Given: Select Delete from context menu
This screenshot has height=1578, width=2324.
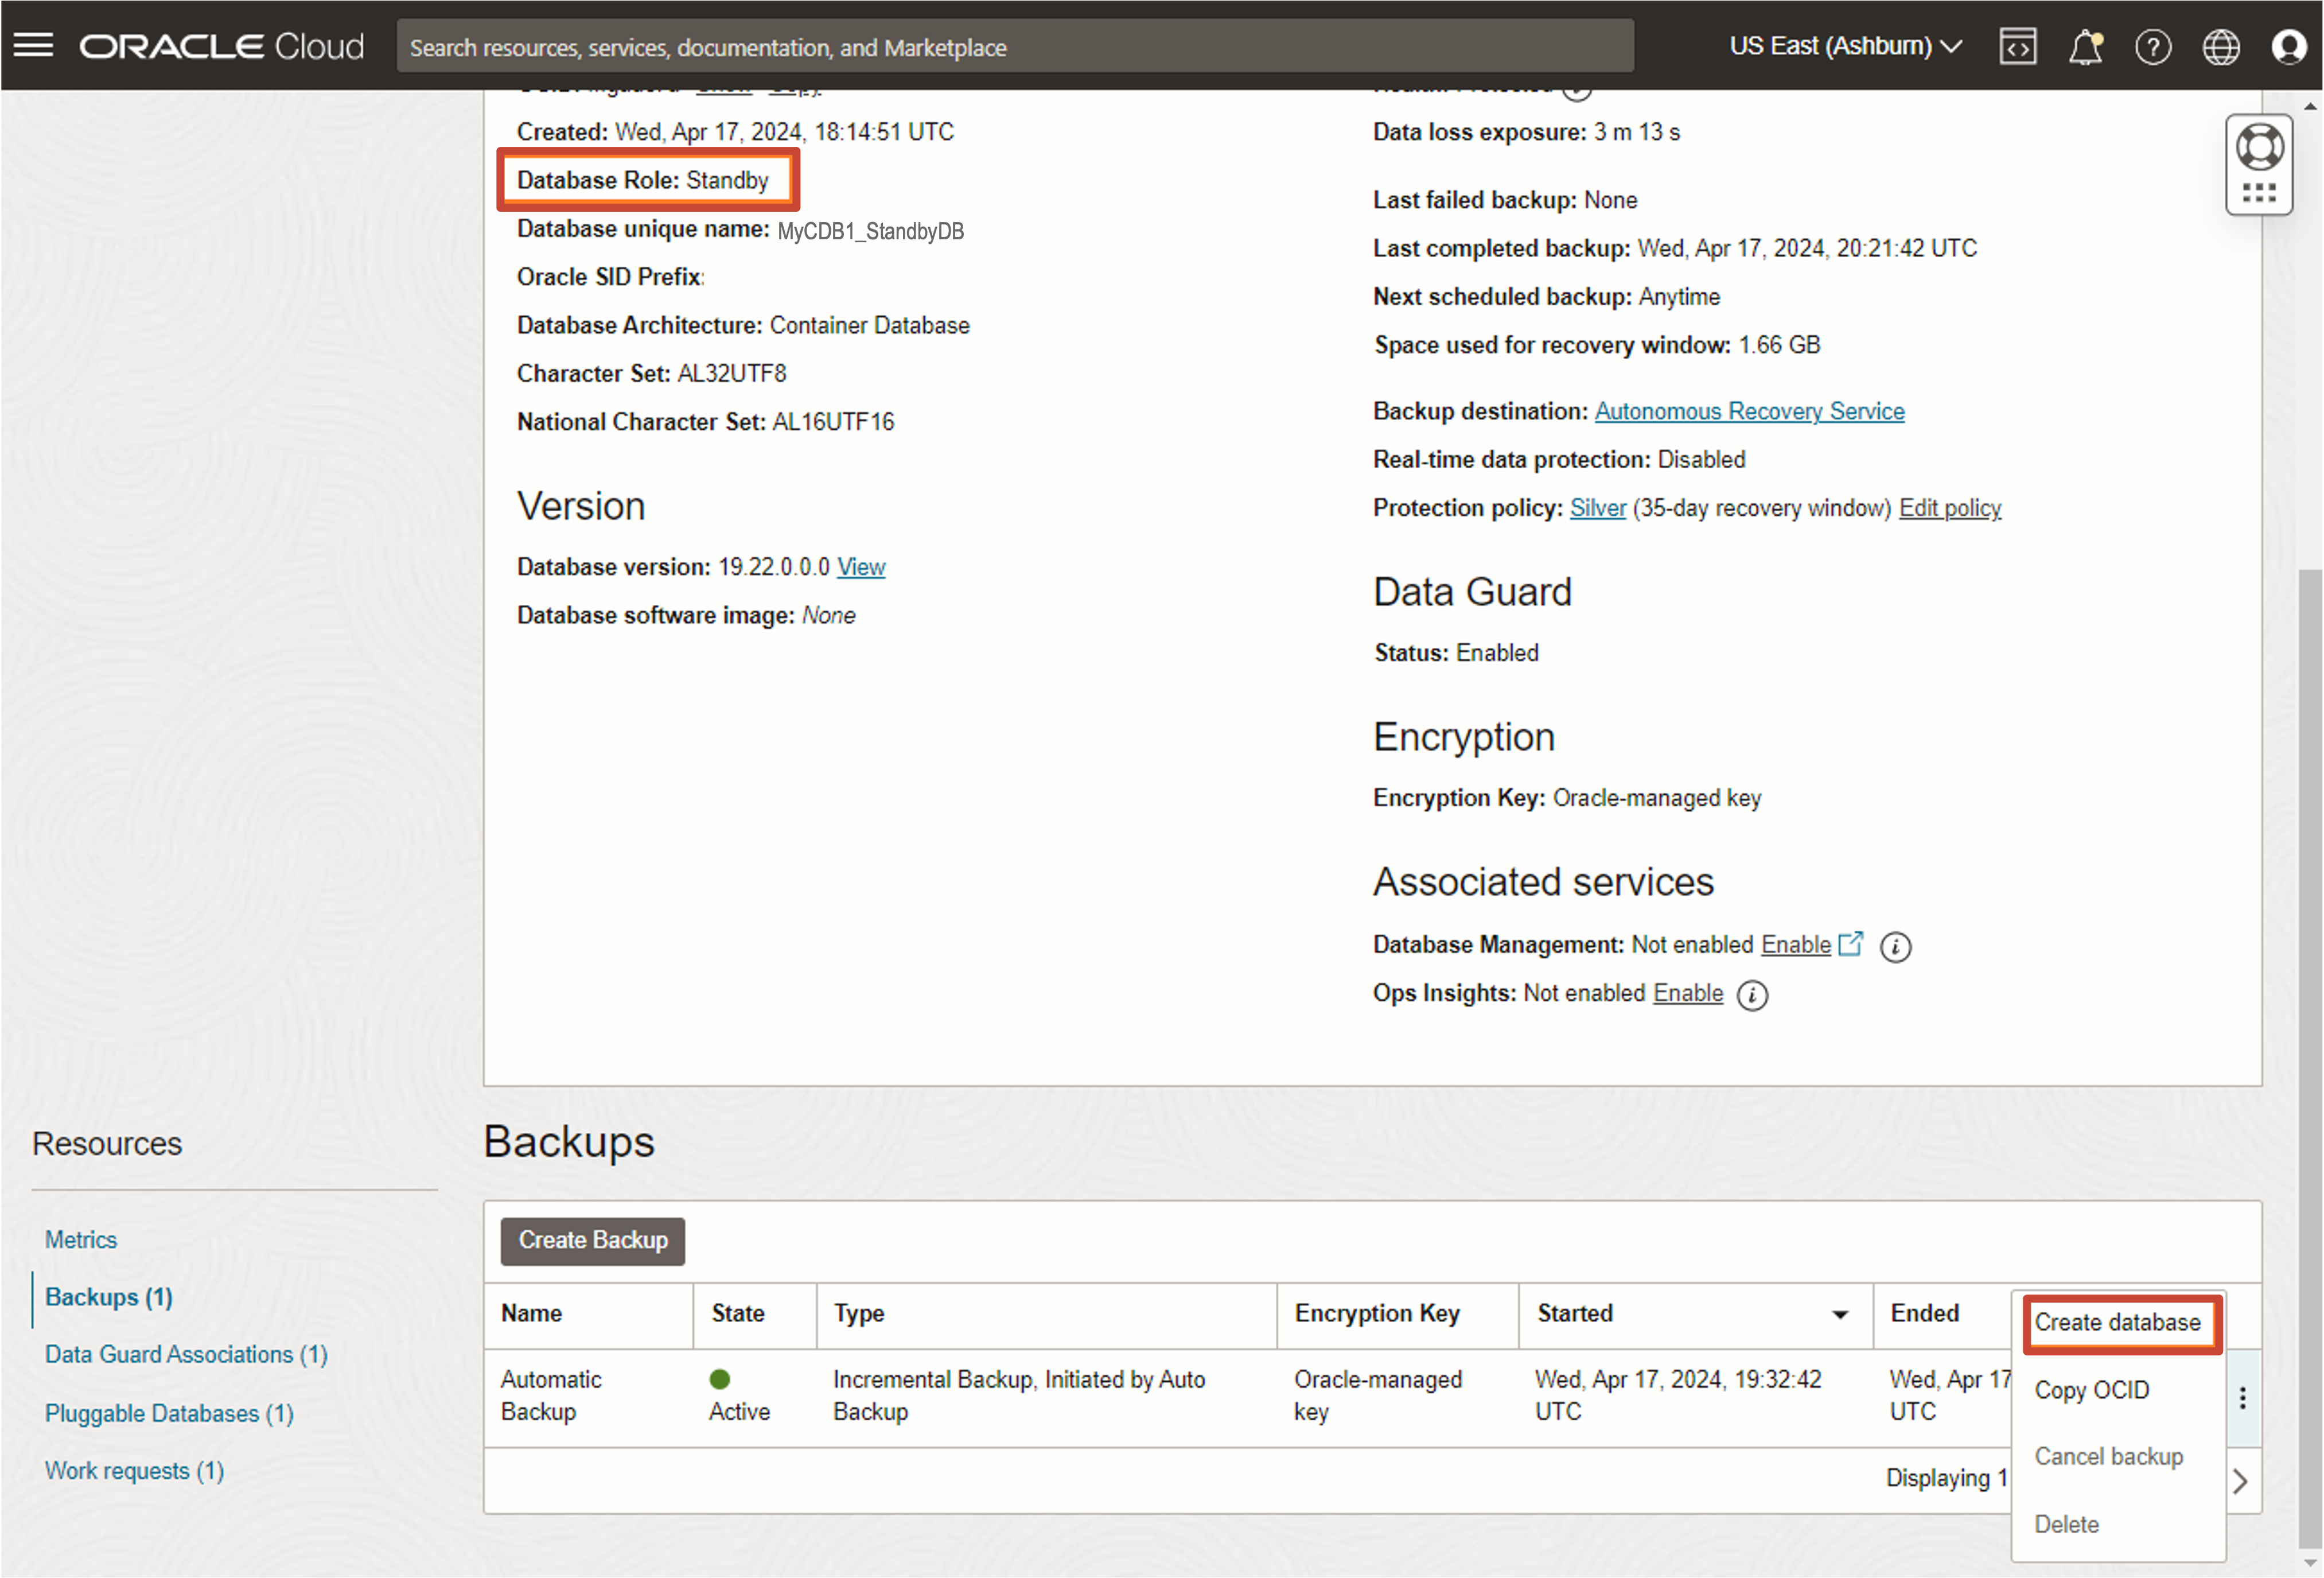Looking at the screenshot, I should click(x=2067, y=1524).
